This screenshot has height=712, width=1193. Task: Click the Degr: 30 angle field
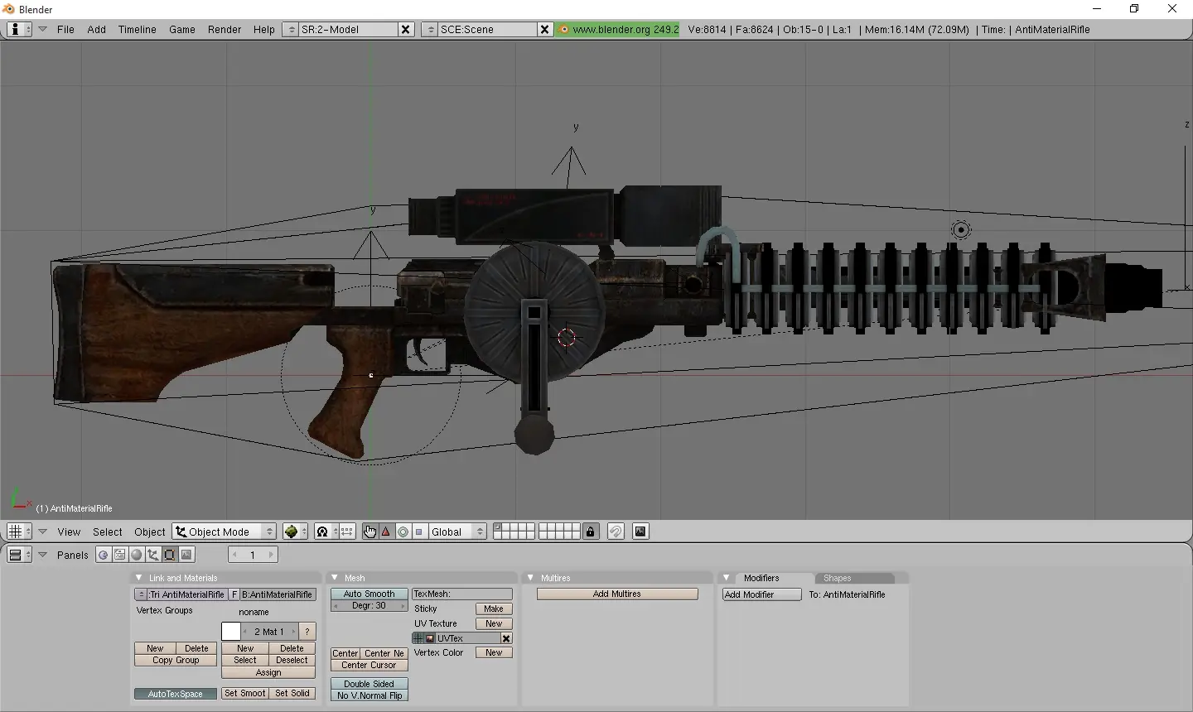[x=369, y=606]
